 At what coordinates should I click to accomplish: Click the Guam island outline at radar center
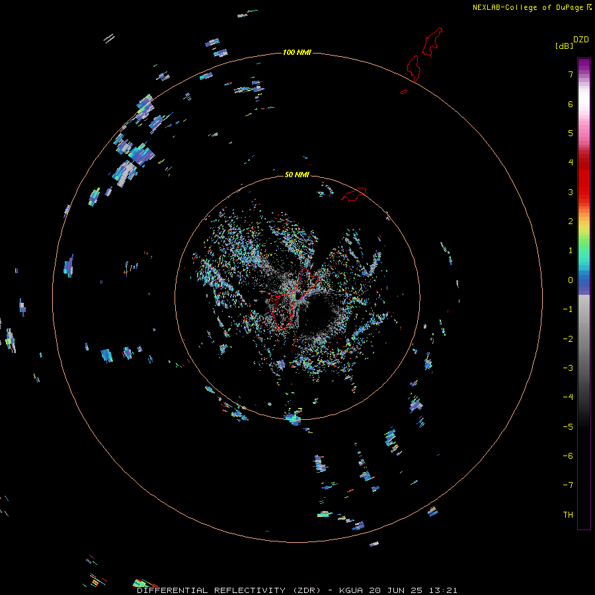click(x=293, y=299)
